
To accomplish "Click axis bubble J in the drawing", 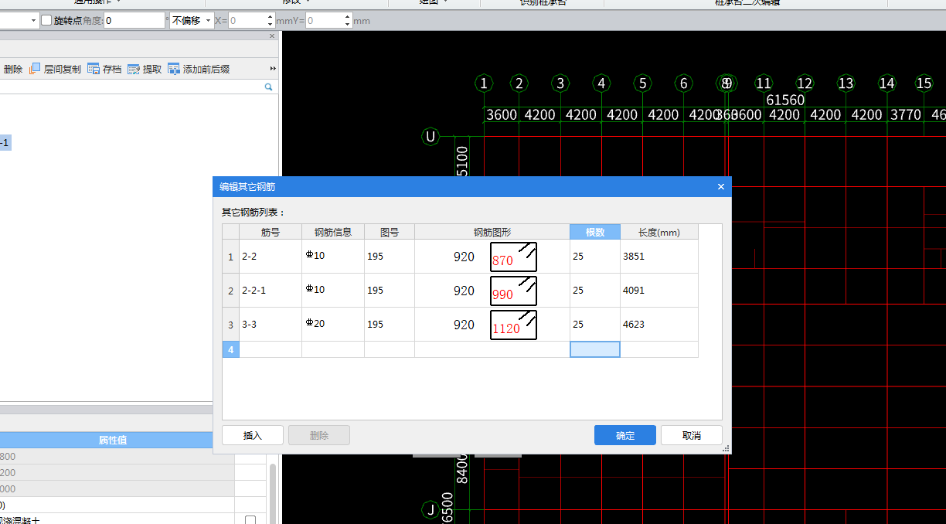I will point(430,510).
